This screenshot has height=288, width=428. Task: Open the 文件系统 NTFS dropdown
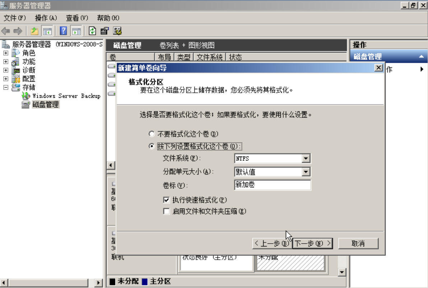coord(306,158)
